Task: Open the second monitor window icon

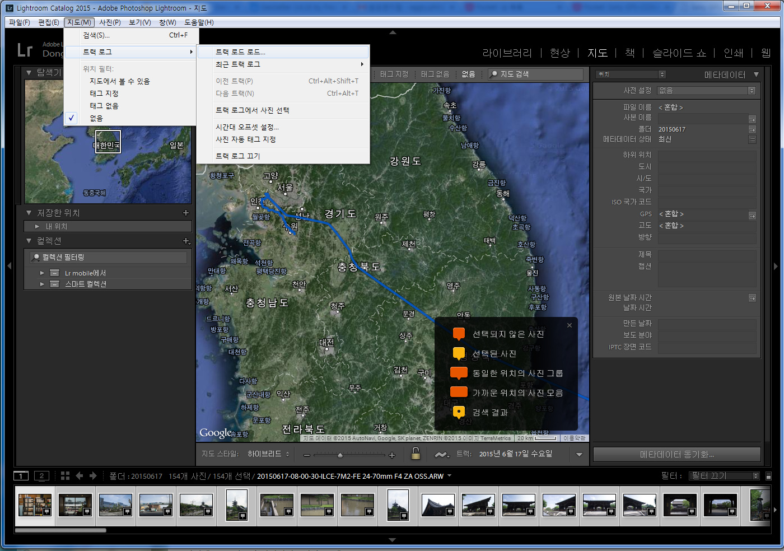Action: [x=41, y=476]
